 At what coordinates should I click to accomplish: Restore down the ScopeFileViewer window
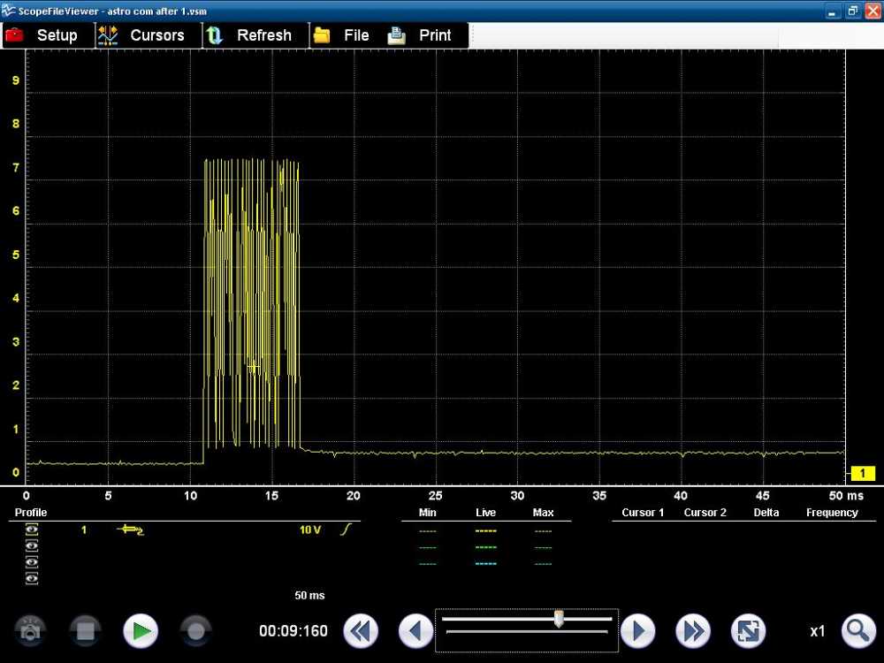[x=852, y=11]
